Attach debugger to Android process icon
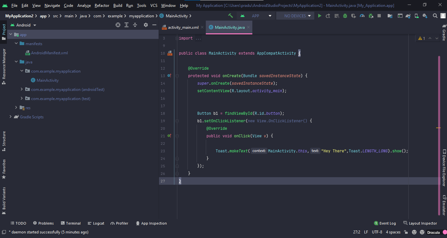 click(371, 16)
